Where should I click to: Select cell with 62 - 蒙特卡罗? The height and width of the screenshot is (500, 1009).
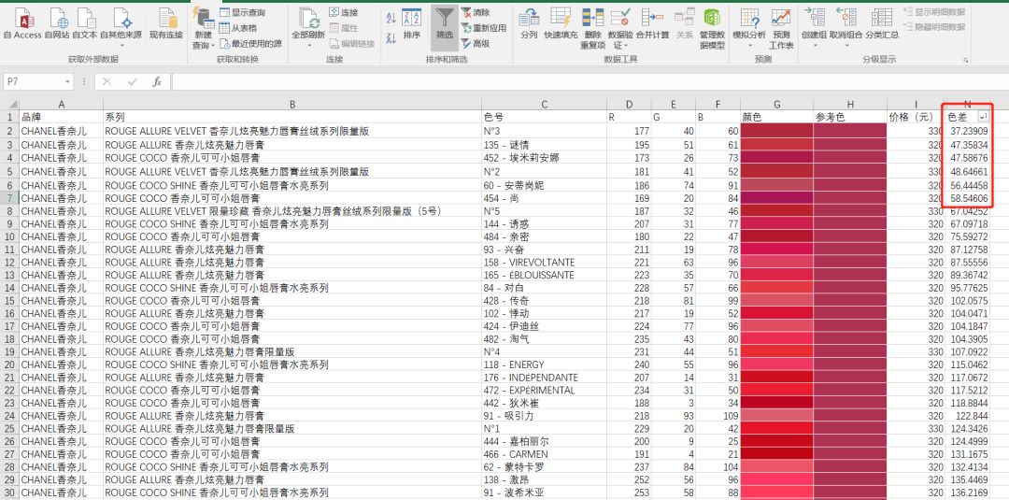(545, 466)
